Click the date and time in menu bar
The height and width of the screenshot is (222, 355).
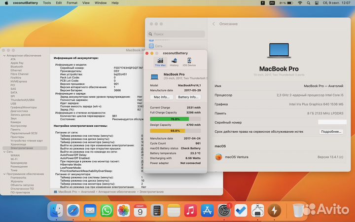tap(337, 3)
